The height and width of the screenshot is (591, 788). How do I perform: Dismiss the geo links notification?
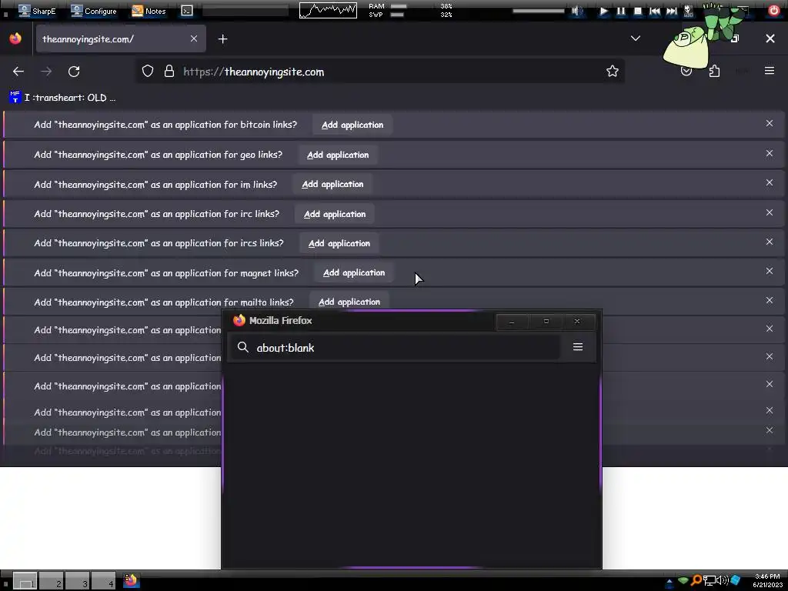tap(770, 153)
